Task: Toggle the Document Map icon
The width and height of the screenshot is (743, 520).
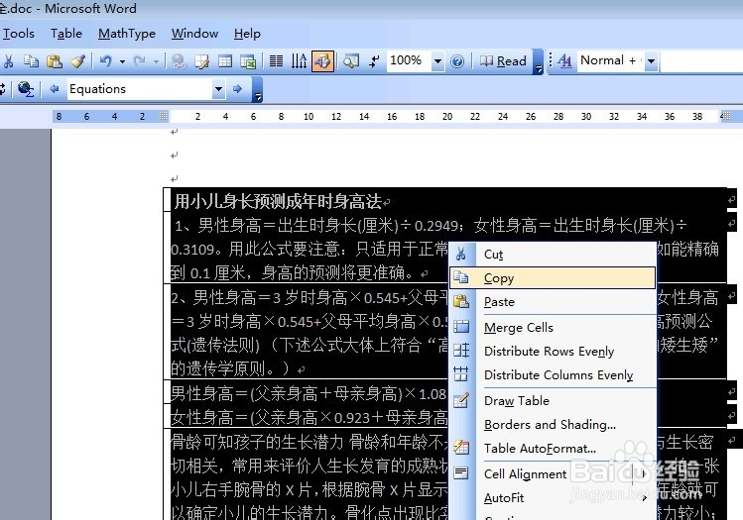Action: tap(351, 61)
